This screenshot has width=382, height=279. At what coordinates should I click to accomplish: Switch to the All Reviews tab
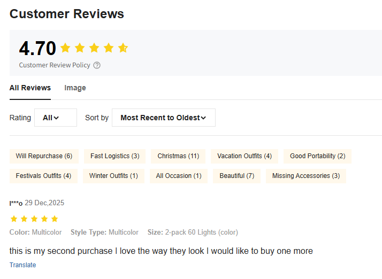click(30, 88)
